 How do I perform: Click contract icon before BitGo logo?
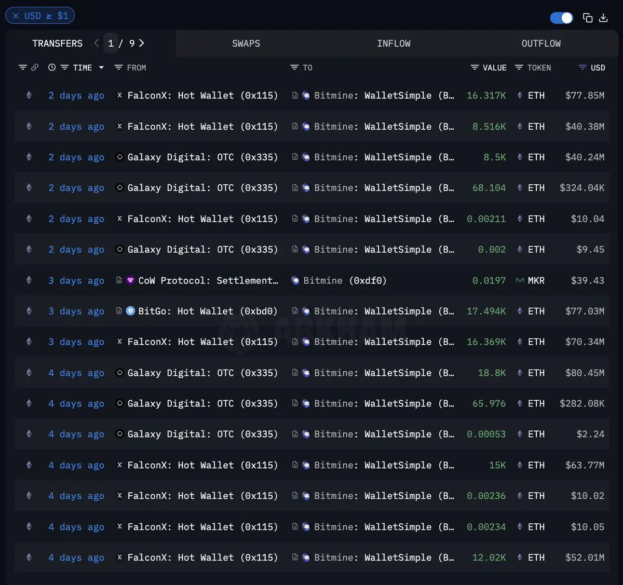pyautogui.click(x=119, y=311)
